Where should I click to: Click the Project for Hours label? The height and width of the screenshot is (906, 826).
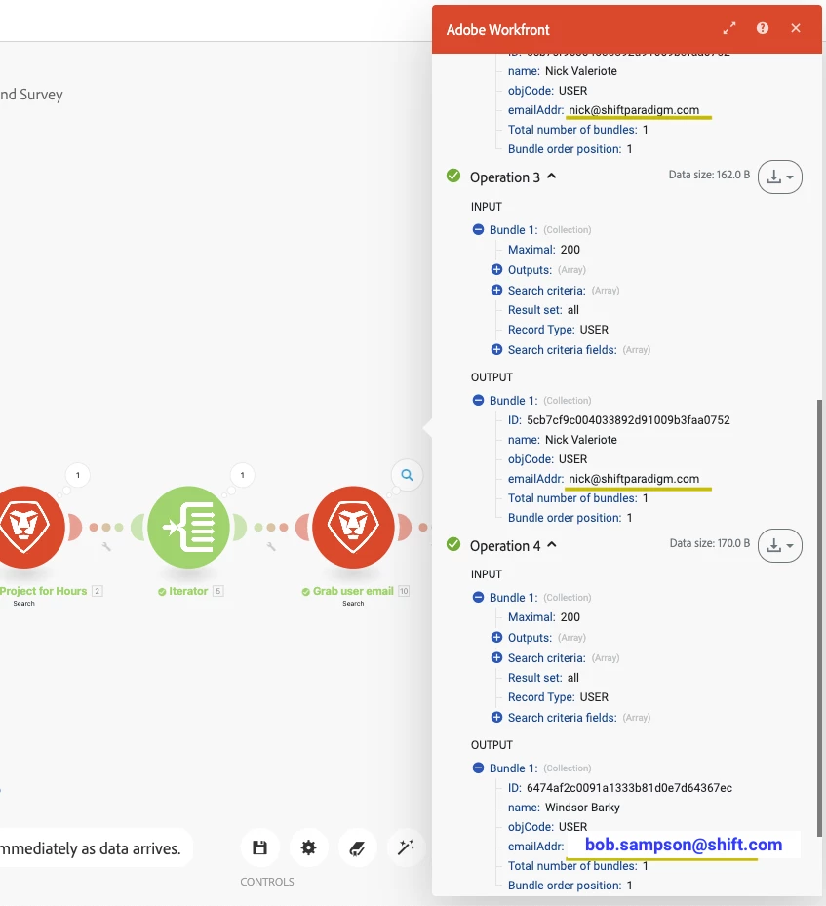(x=43, y=591)
